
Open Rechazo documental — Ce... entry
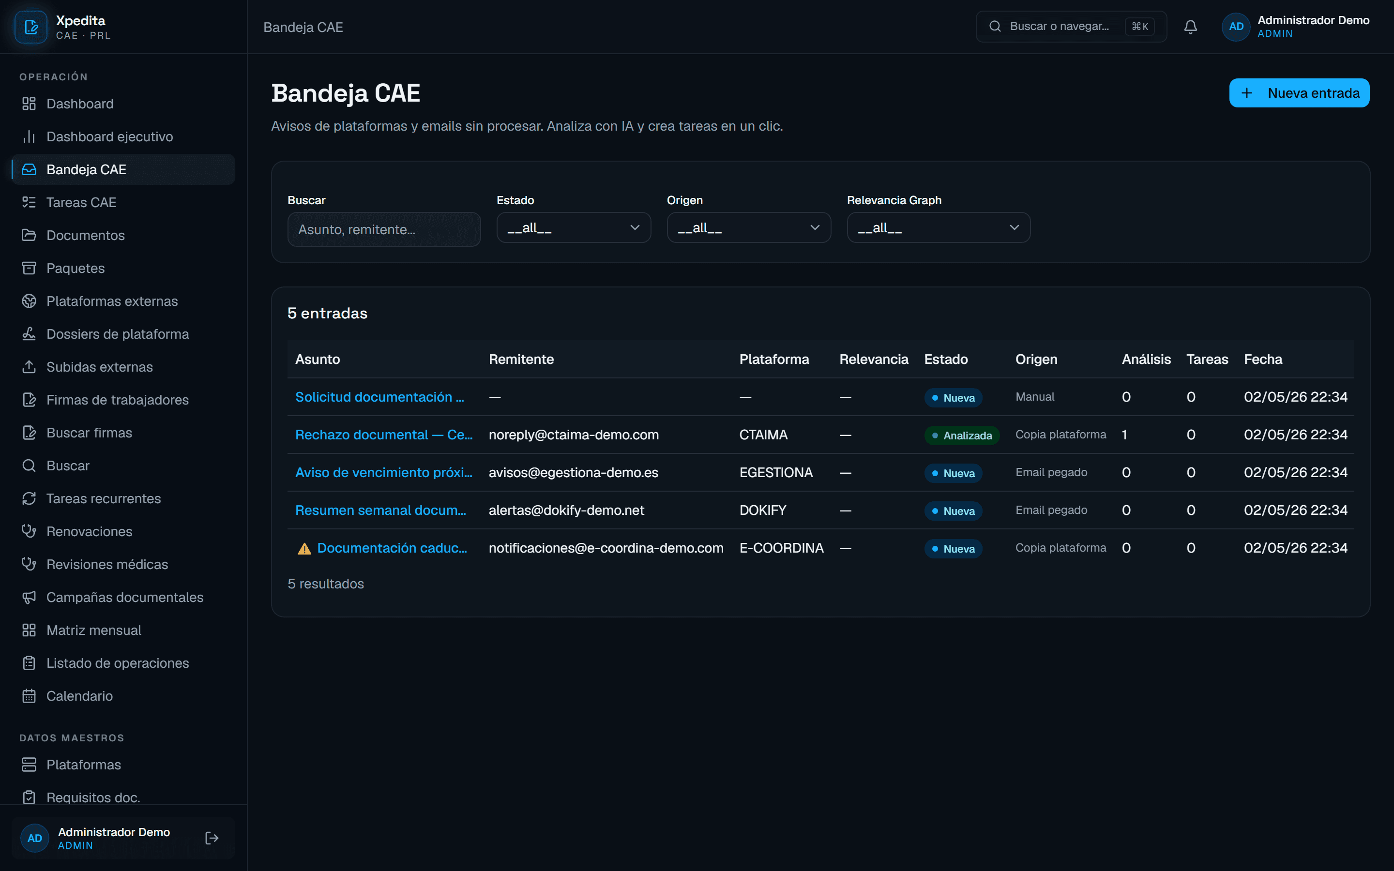(x=384, y=435)
